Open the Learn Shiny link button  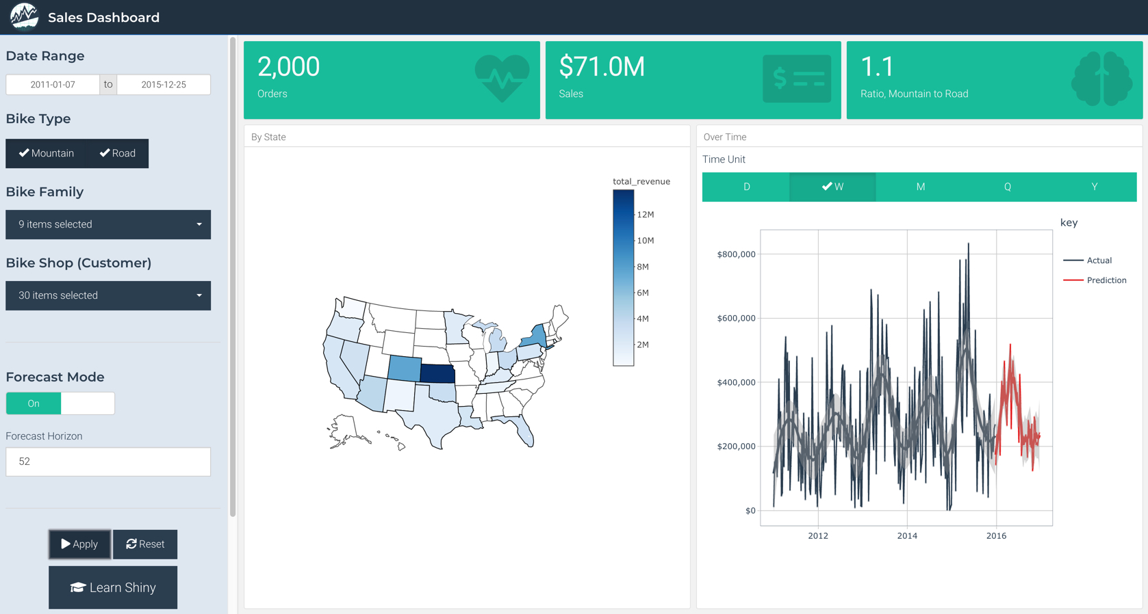(x=113, y=587)
